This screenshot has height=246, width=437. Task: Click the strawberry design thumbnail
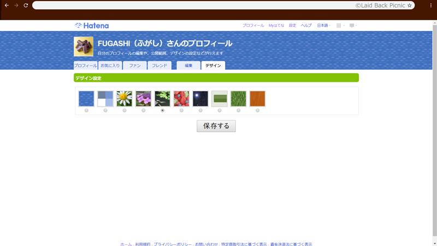coord(181,99)
